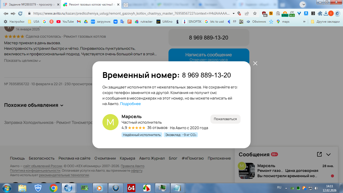The height and width of the screenshot is (193, 343).
Task: Open the Bitcoin price extension showing 67911
Action: [285, 14]
